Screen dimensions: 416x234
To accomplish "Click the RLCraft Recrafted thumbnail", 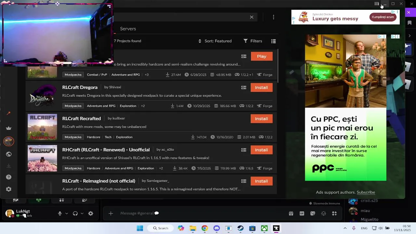I will point(42,127).
